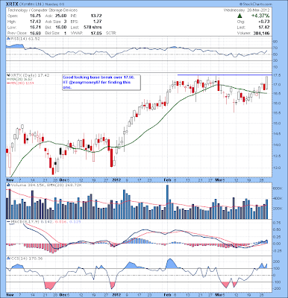Click the 2012 label on price axis
Viewport: 288px width, 298px height.
tap(116, 180)
